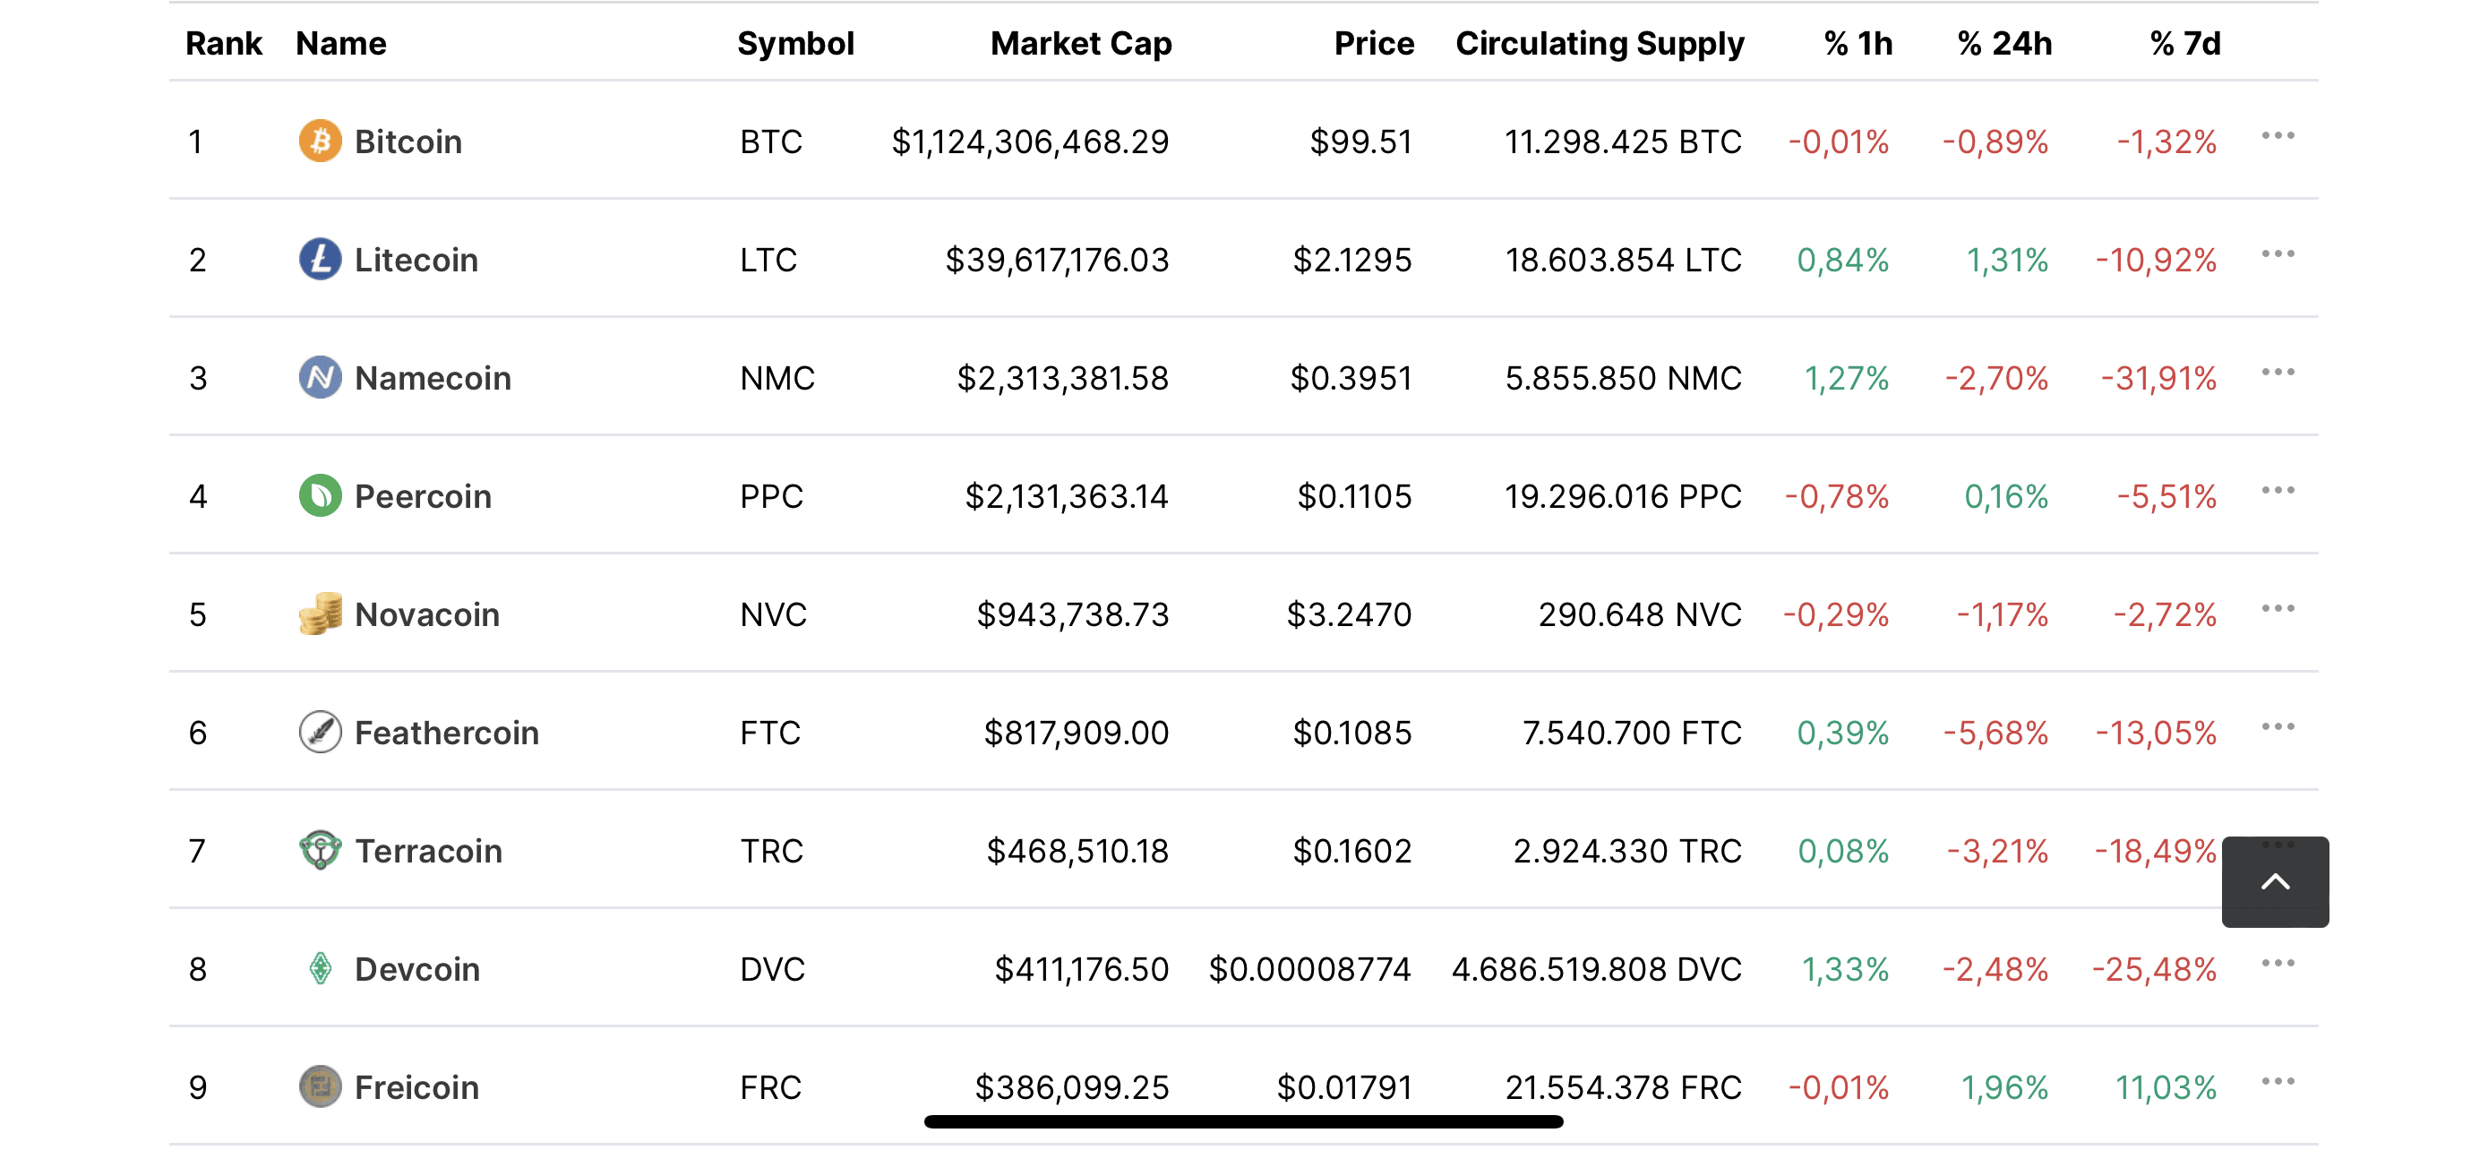2488x1150 pixels.
Task: Click the Feathercoin feather logo icon
Action: (x=320, y=733)
